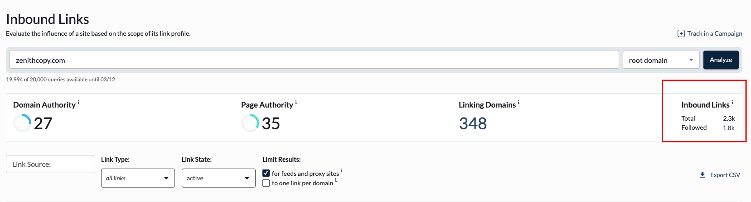Click the Domain Authority score gauge
This screenshot has width=751, height=202.
22,123
